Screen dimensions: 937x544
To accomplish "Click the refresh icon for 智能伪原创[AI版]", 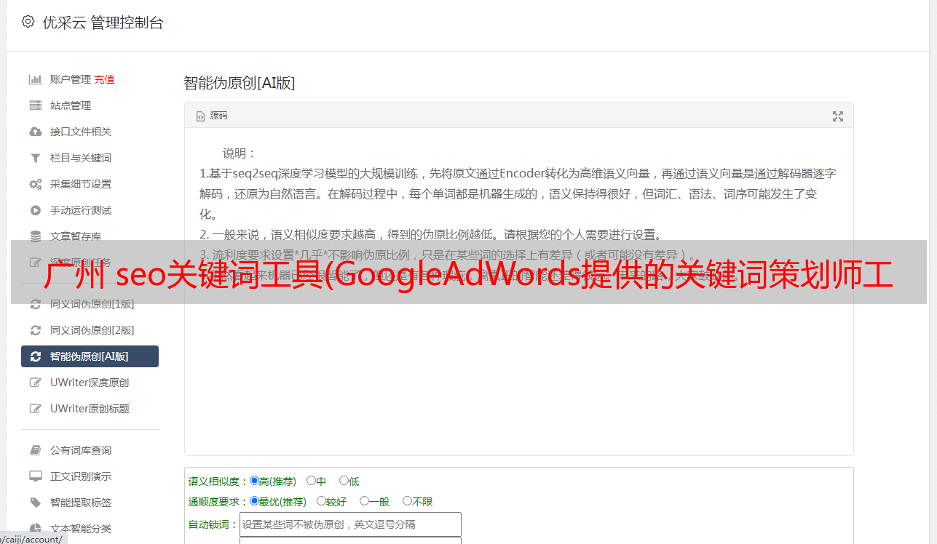I will [x=35, y=356].
